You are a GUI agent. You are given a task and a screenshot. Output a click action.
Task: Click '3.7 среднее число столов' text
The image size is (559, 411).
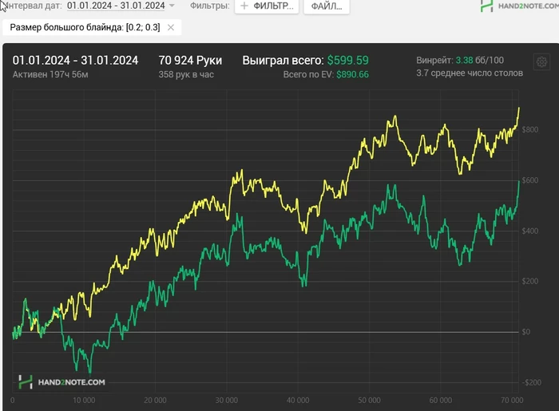pos(470,73)
